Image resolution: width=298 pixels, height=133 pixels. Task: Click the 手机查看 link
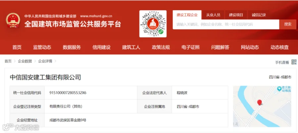click(282, 62)
